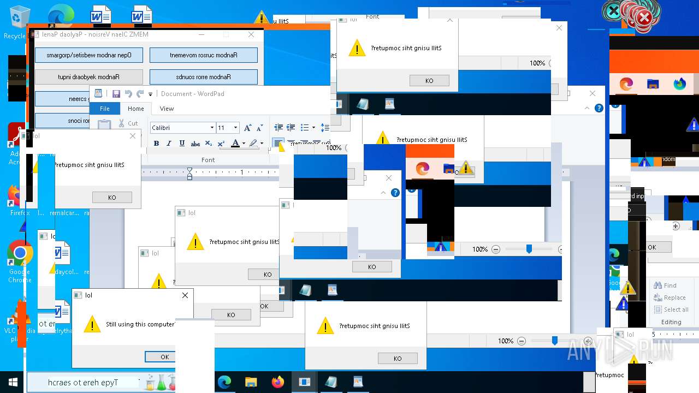This screenshot has height=393, width=699.
Task: Align paragraph text left
Action: [279, 144]
